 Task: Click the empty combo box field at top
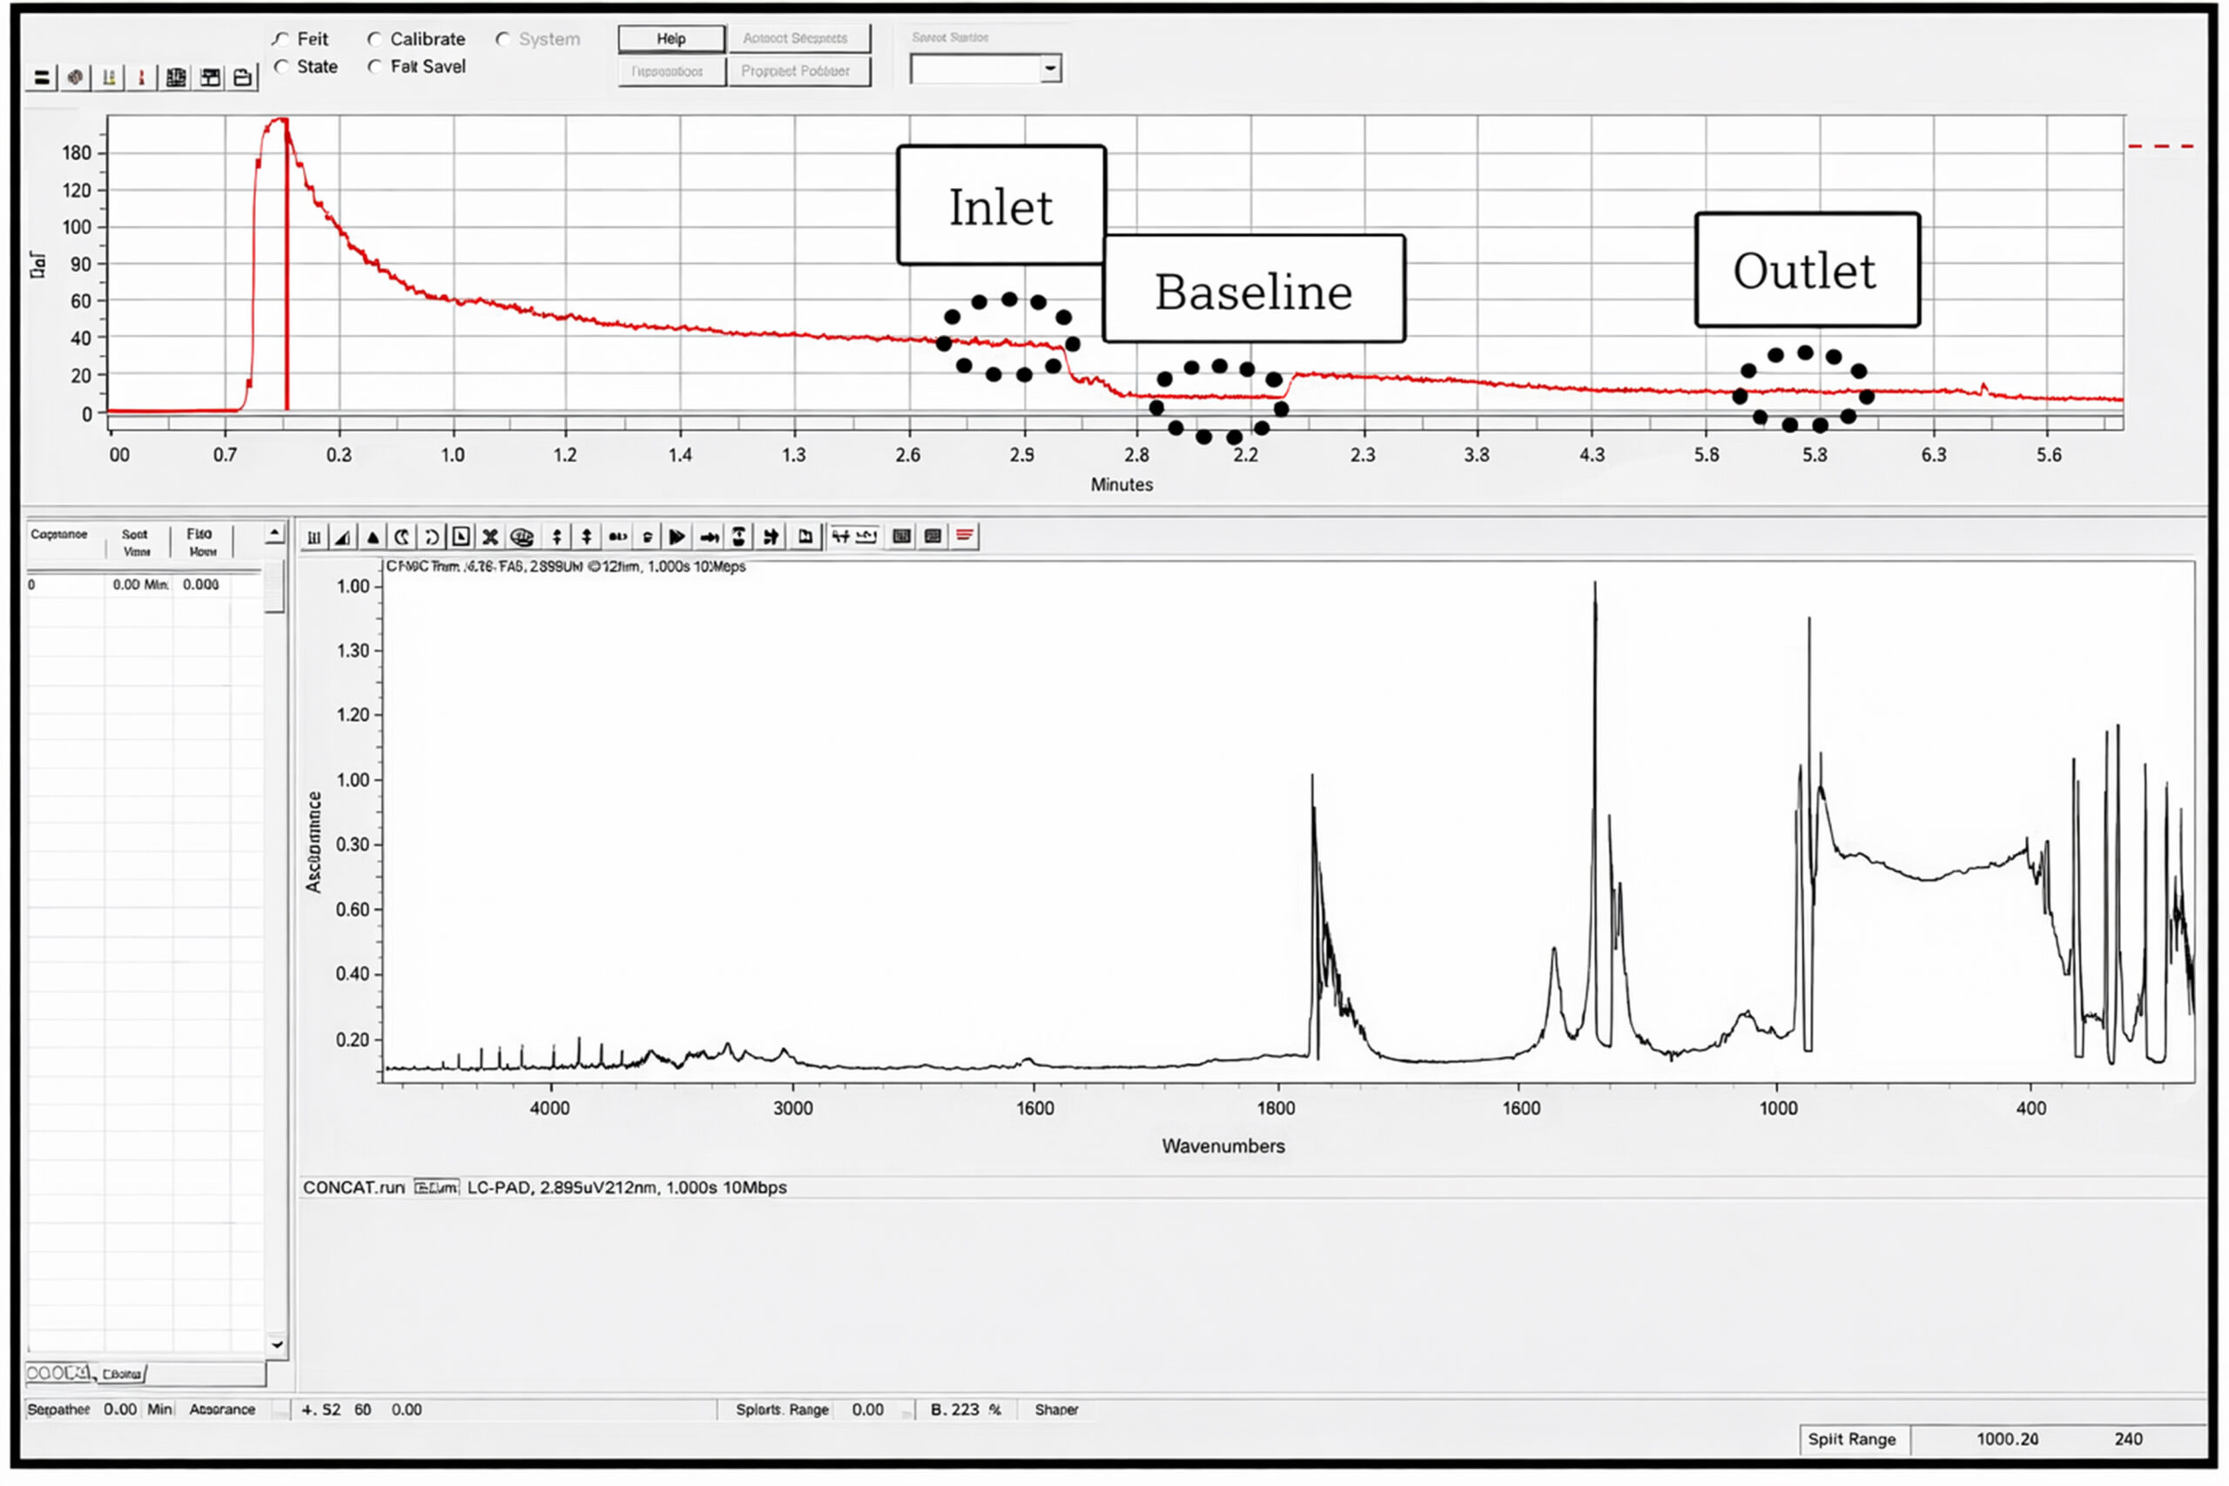975,68
